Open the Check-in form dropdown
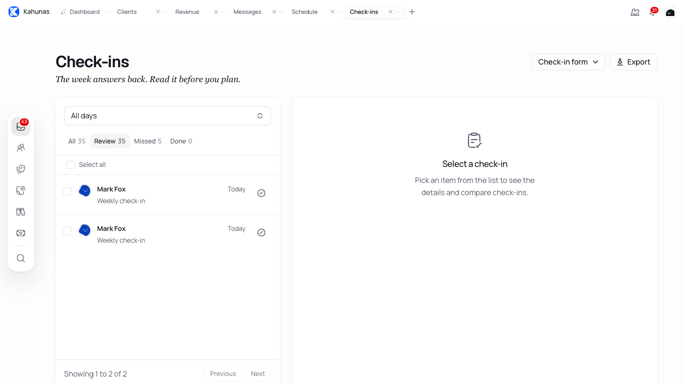 (568, 62)
